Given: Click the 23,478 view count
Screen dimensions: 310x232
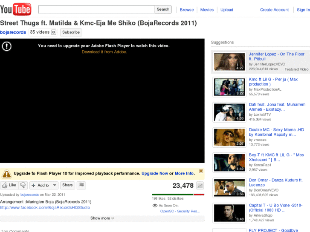Looking at the screenshot, I should point(183,186).
